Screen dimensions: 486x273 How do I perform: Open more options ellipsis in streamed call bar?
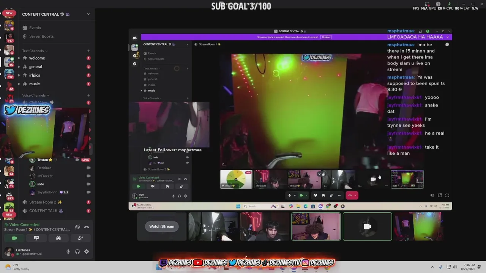[x=339, y=195]
